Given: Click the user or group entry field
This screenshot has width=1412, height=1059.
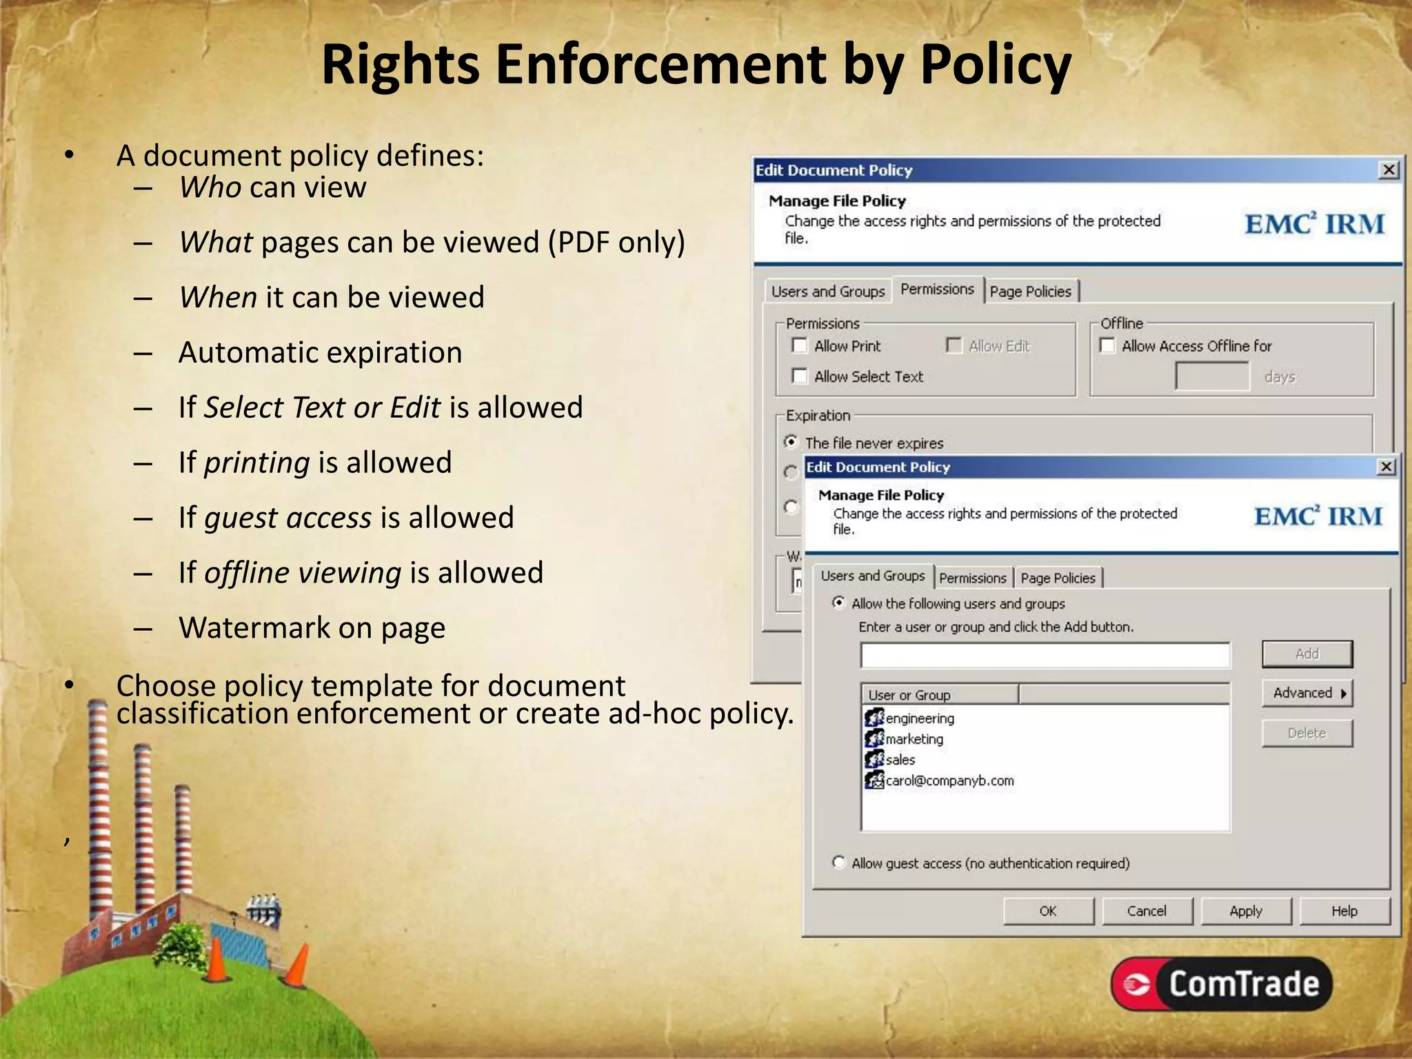Looking at the screenshot, I should click(x=1045, y=655).
